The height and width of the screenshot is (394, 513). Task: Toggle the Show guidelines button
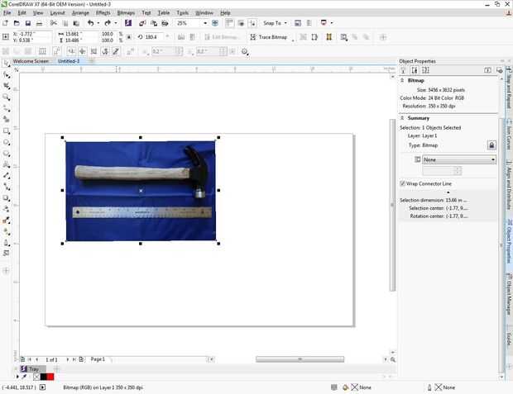[252, 23]
